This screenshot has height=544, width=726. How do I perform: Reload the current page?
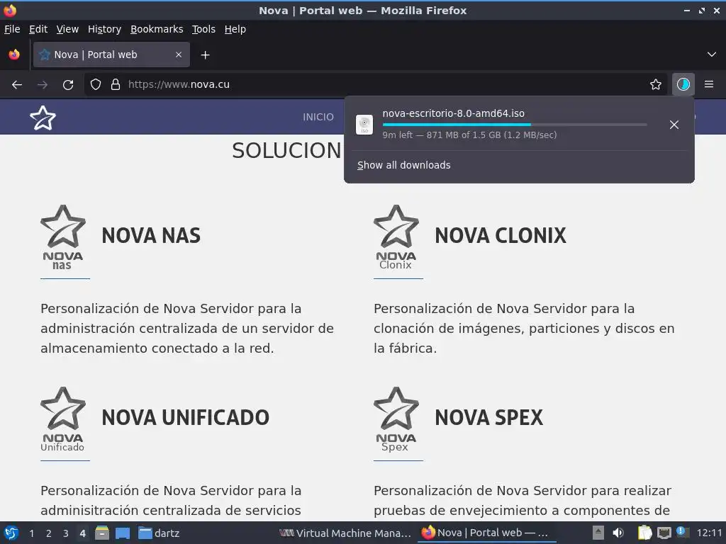[68, 85]
